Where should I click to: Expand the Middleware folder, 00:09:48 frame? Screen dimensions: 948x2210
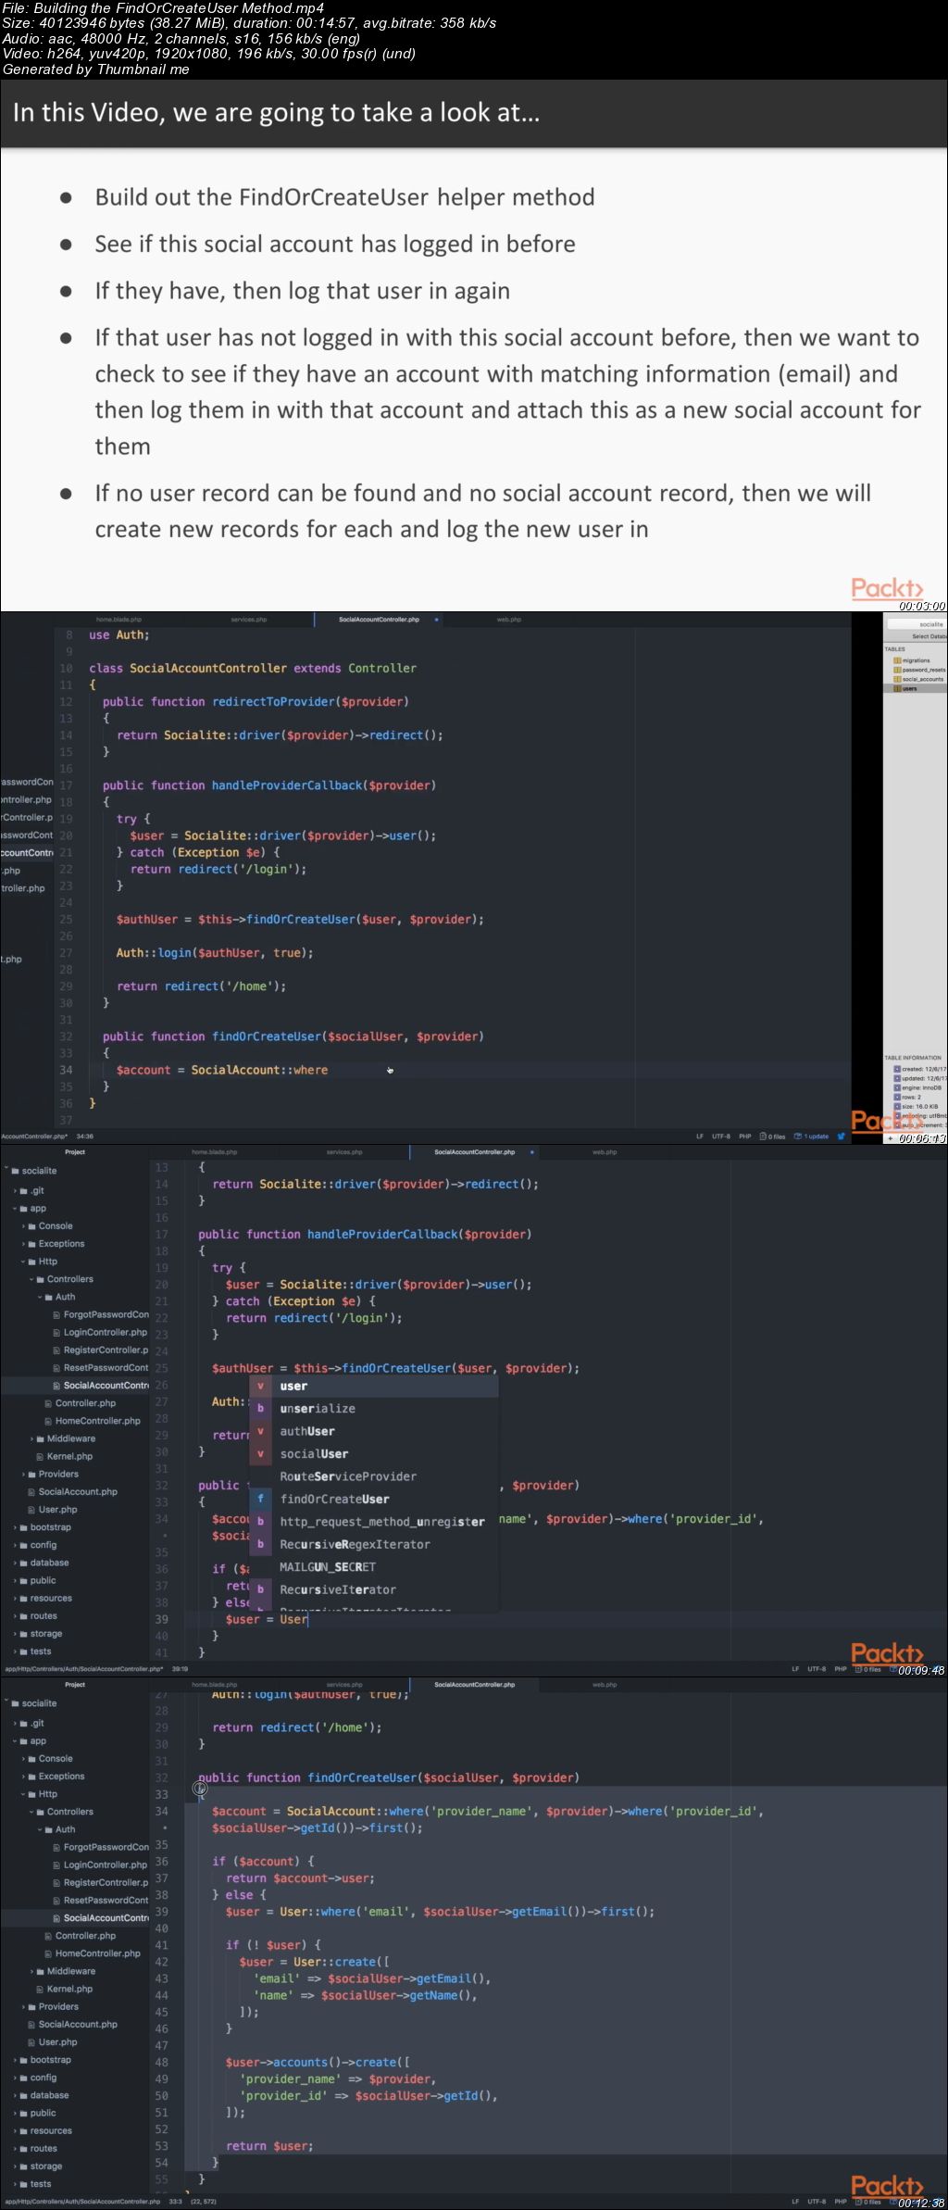[x=32, y=1438]
